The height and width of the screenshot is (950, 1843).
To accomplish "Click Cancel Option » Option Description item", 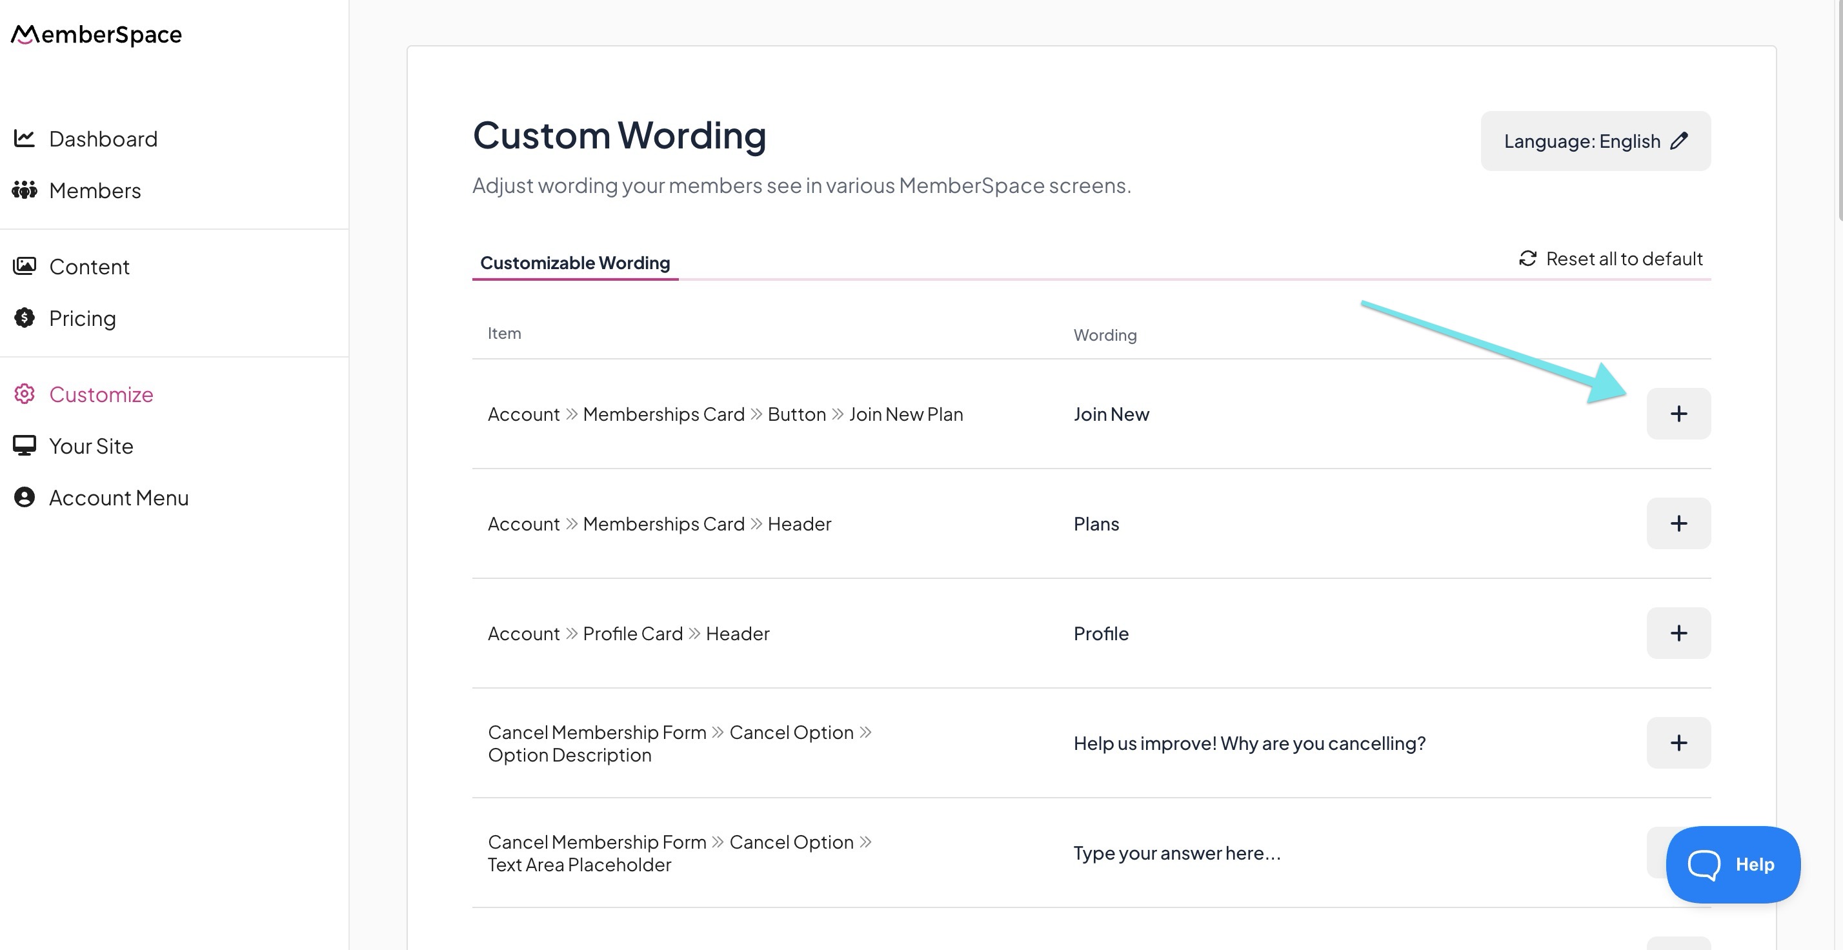I will point(680,743).
